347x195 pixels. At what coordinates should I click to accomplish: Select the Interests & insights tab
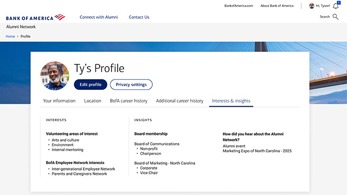231,101
